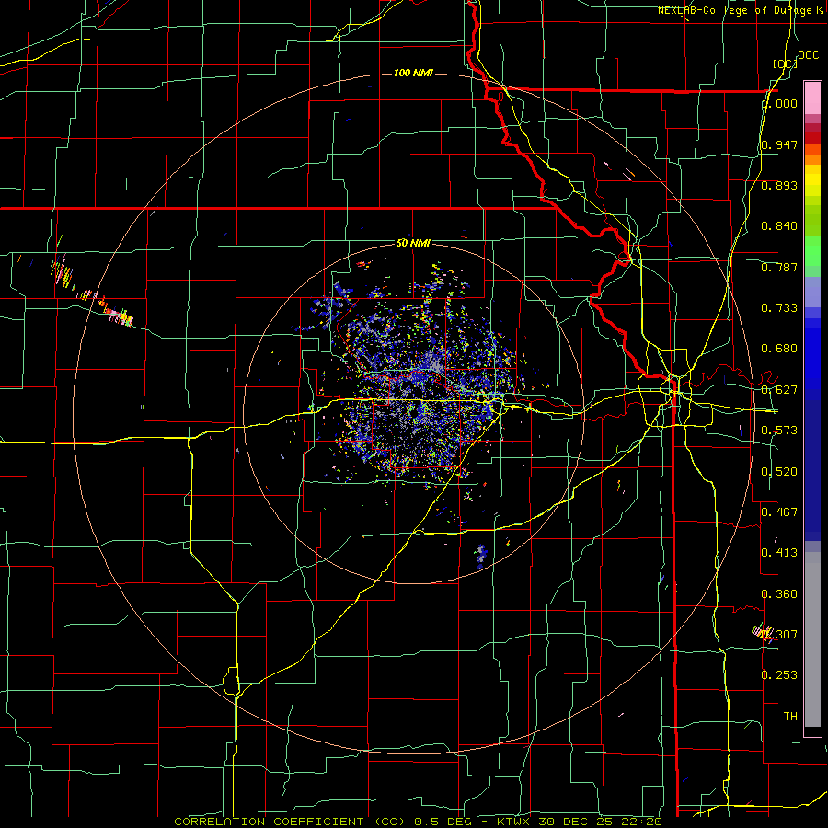This screenshot has width=828, height=828.
Task: Pick the bright blue swatch in color bar
Action: pyautogui.click(x=812, y=359)
